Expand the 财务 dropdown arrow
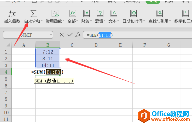This screenshot has height=125, width=192. point(91,21)
